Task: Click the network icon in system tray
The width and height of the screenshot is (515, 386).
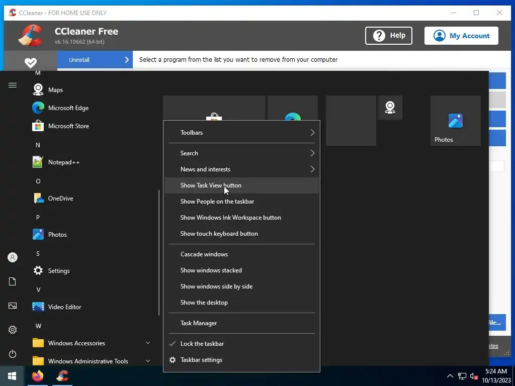Action: coord(462,376)
